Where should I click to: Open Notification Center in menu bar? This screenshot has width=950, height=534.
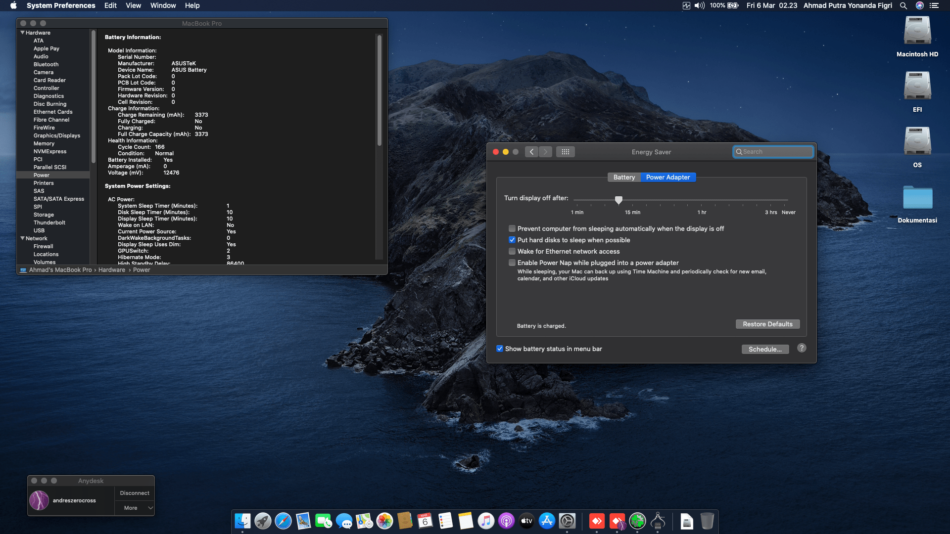934,5
